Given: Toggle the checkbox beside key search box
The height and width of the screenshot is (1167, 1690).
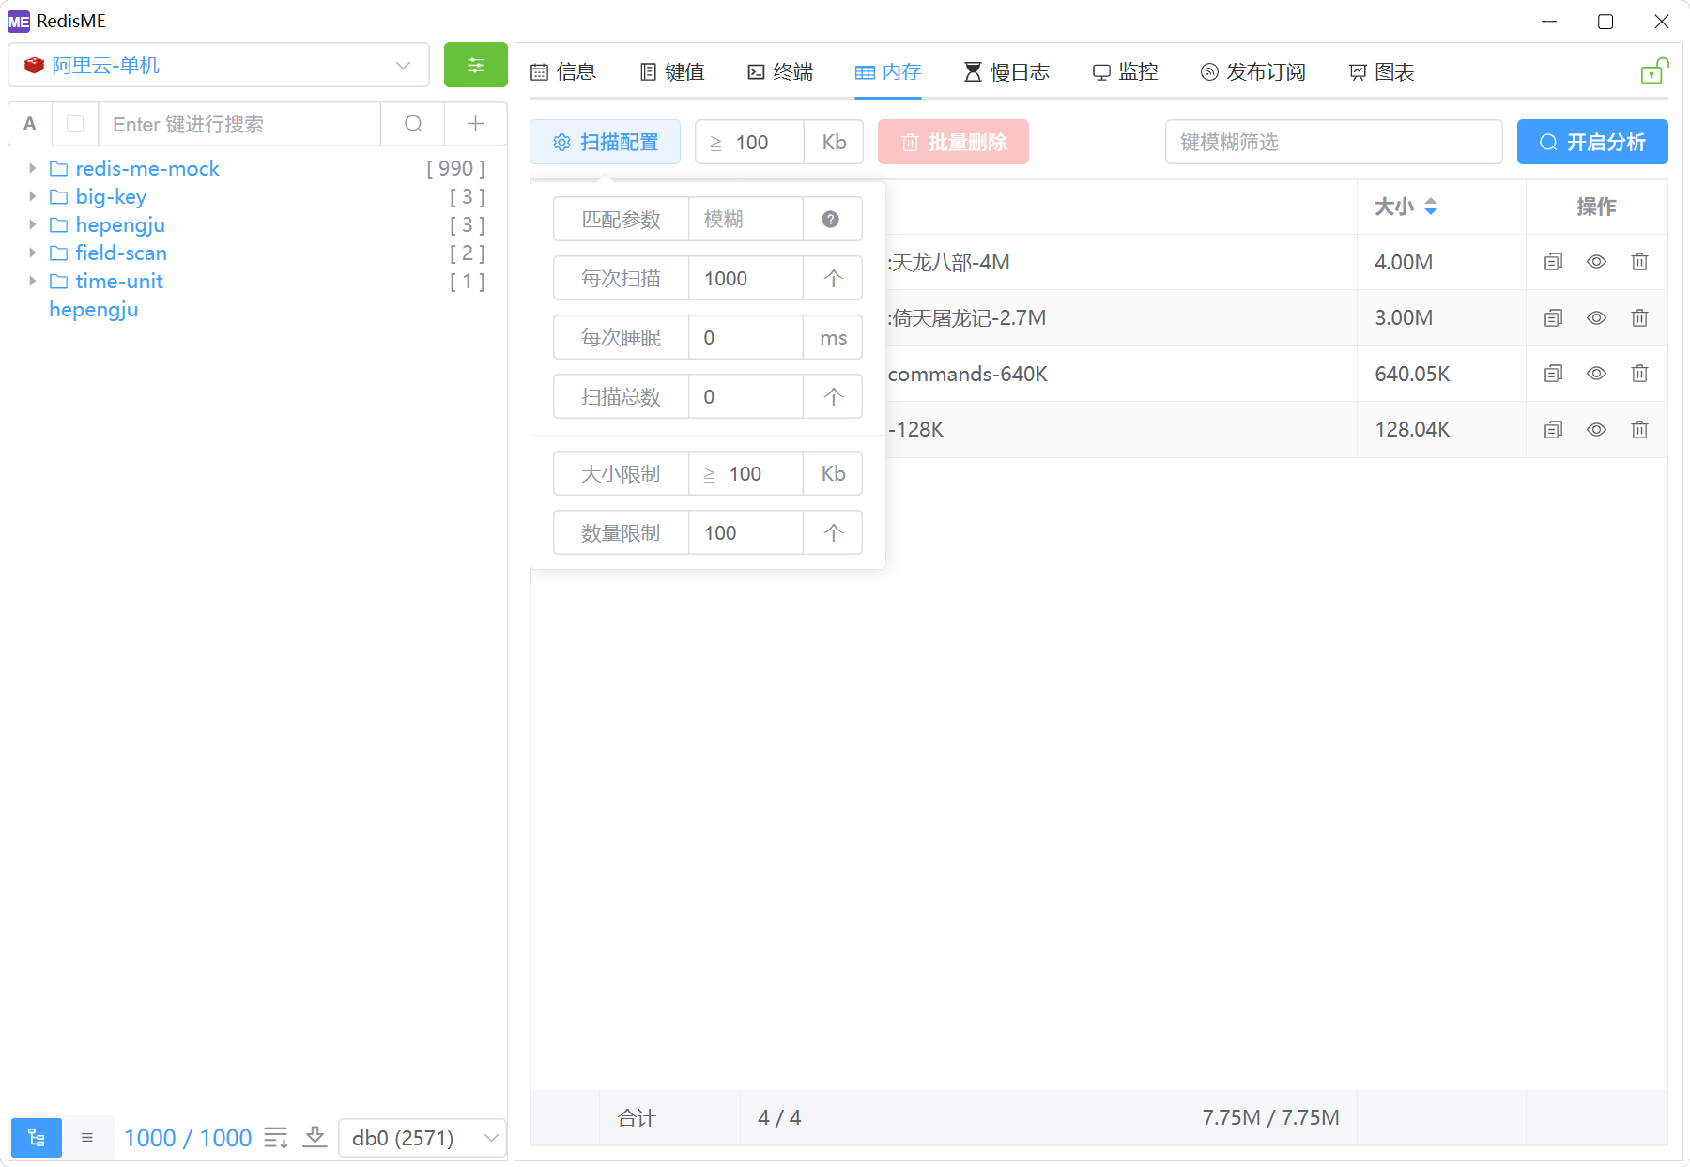Looking at the screenshot, I should click(76, 124).
